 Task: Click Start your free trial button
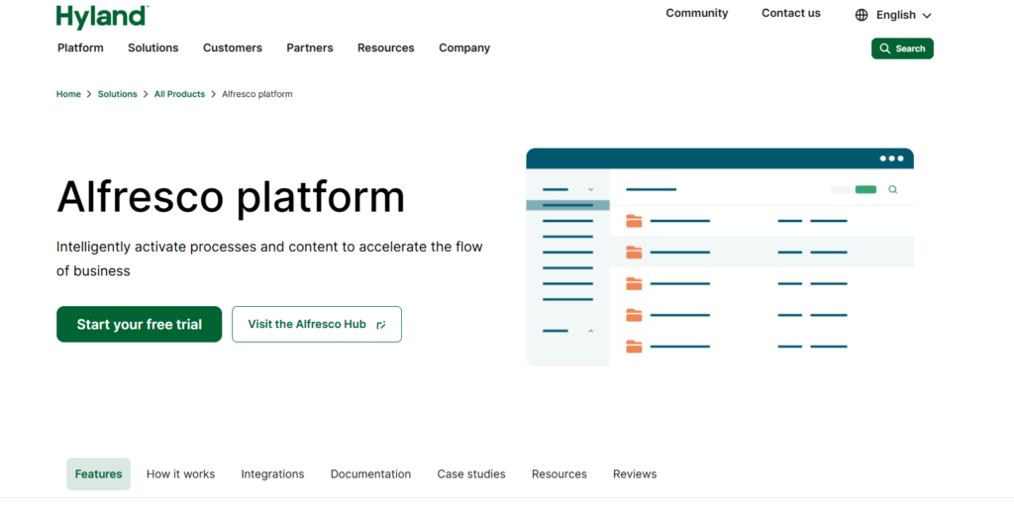pyautogui.click(x=139, y=324)
